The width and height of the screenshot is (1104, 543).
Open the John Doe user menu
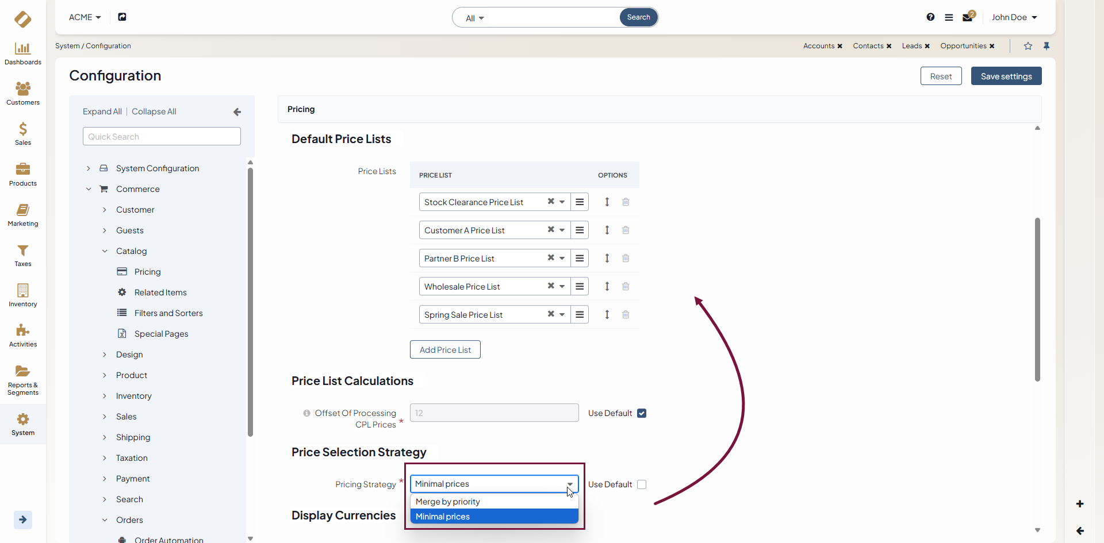[x=1014, y=17]
